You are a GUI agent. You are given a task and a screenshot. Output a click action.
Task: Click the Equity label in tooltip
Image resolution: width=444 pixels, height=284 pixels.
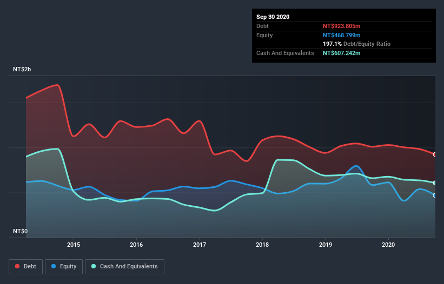[x=264, y=35]
